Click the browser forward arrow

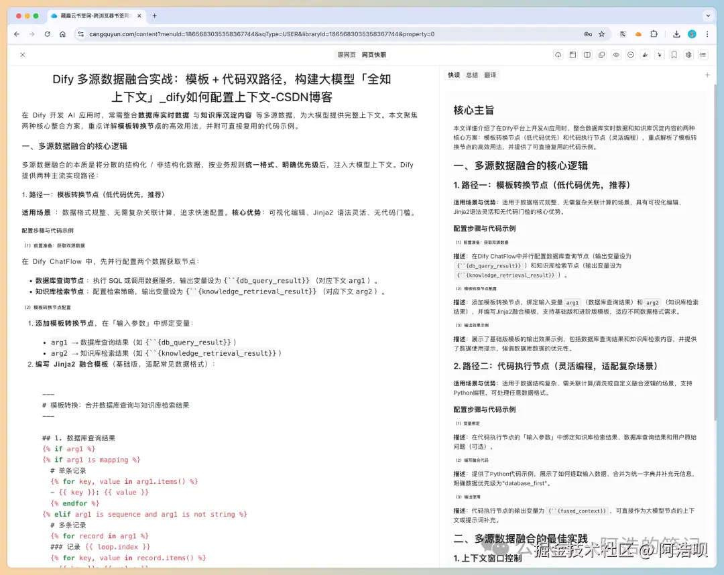tap(32, 34)
